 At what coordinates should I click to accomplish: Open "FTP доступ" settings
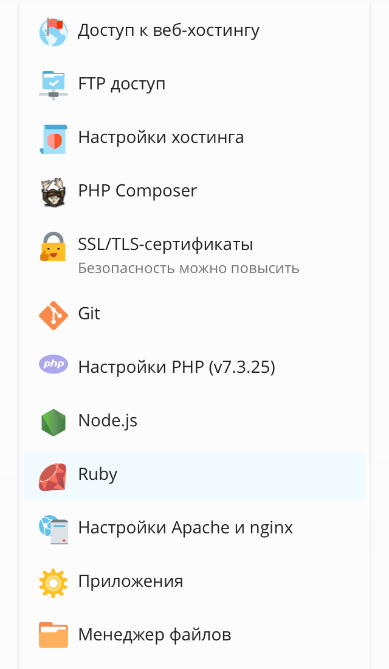122,84
